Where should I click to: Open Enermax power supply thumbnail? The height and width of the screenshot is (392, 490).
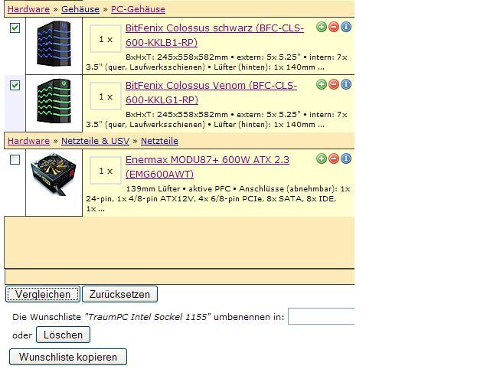(x=54, y=174)
